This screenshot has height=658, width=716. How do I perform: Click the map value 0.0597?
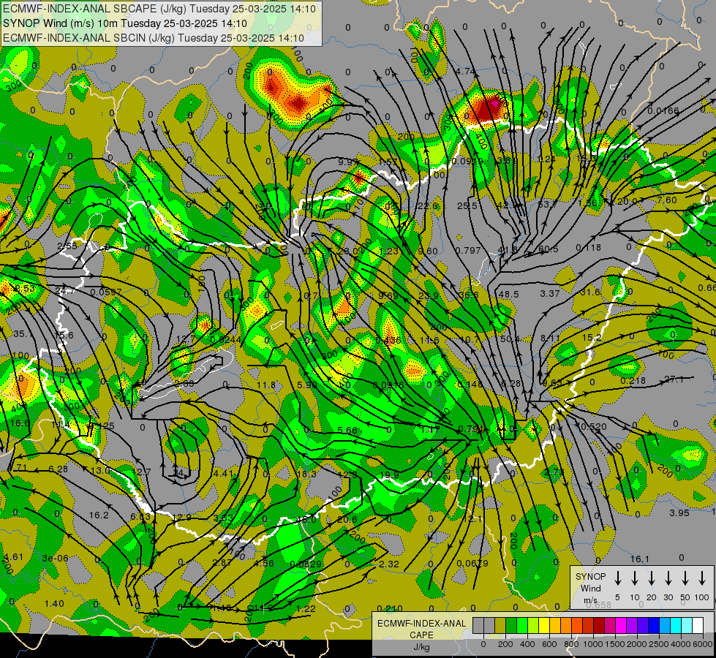106,292
